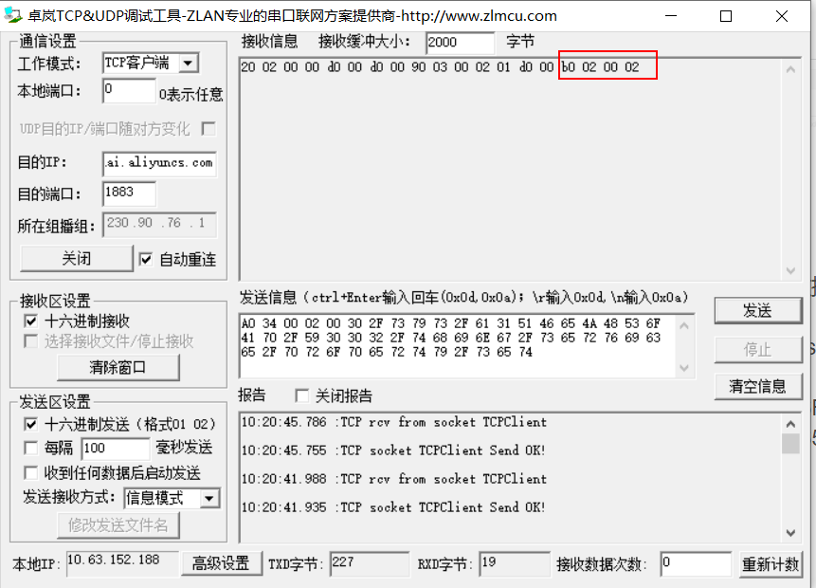
Task: Click the 重新计数 recount button
Action: (x=771, y=562)
